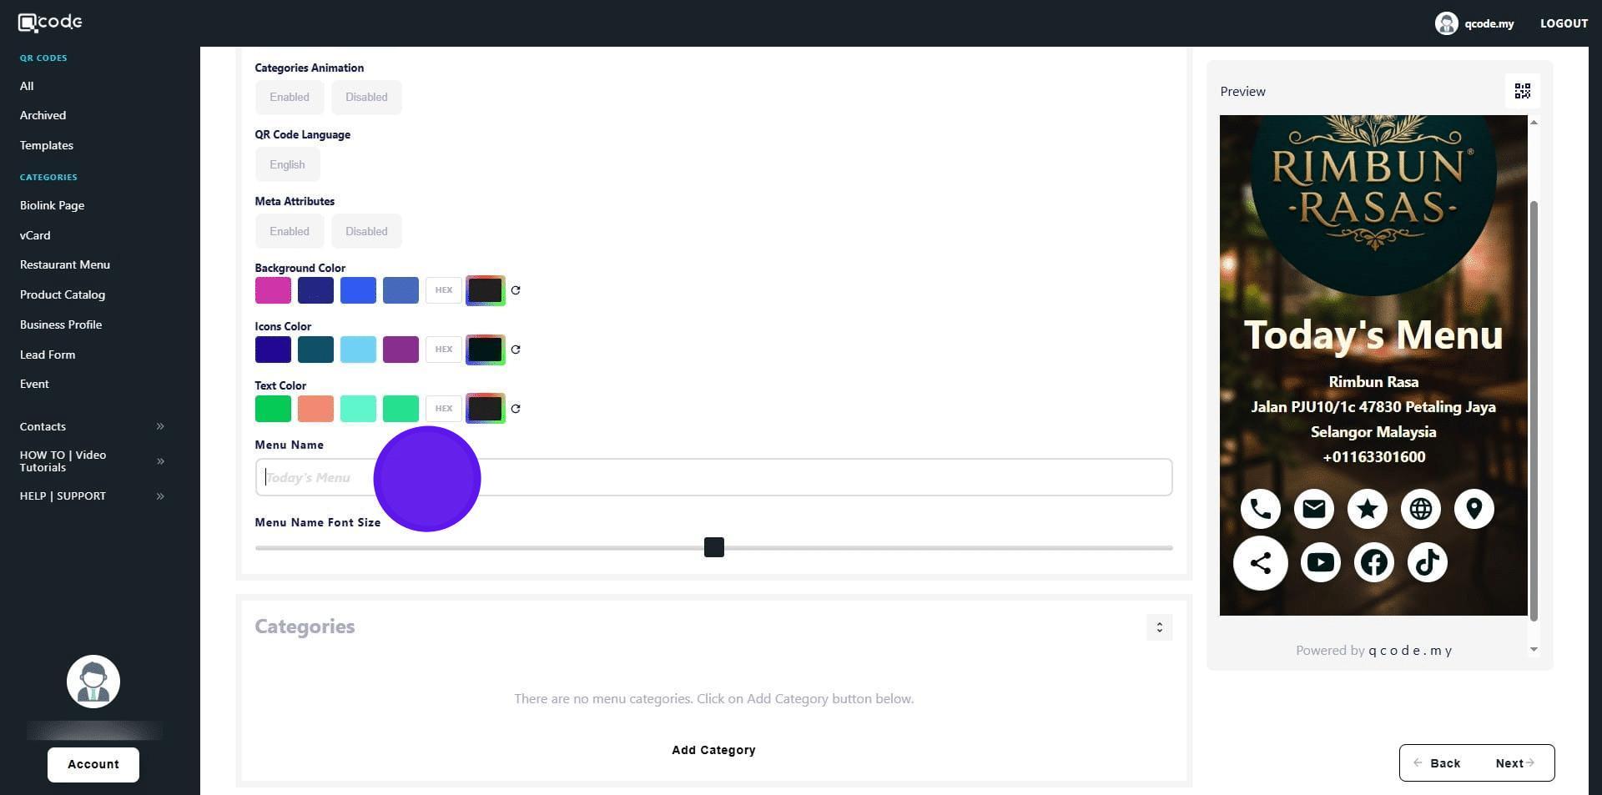Reset the Background Color with refresh icon
1602x795 pixels.
coord(516,290)
